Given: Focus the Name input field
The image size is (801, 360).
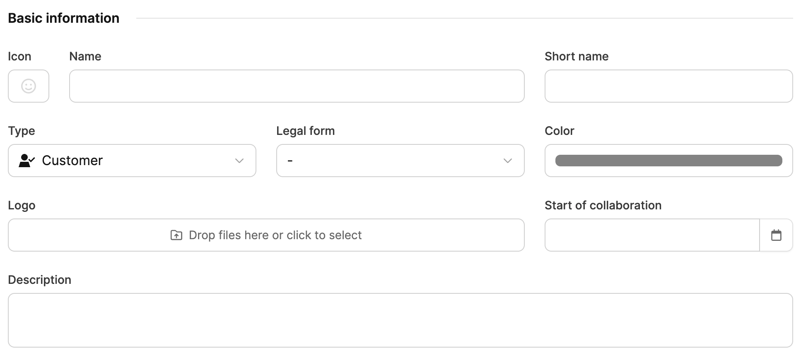Looking at the screenshot, I should (297, 86).
